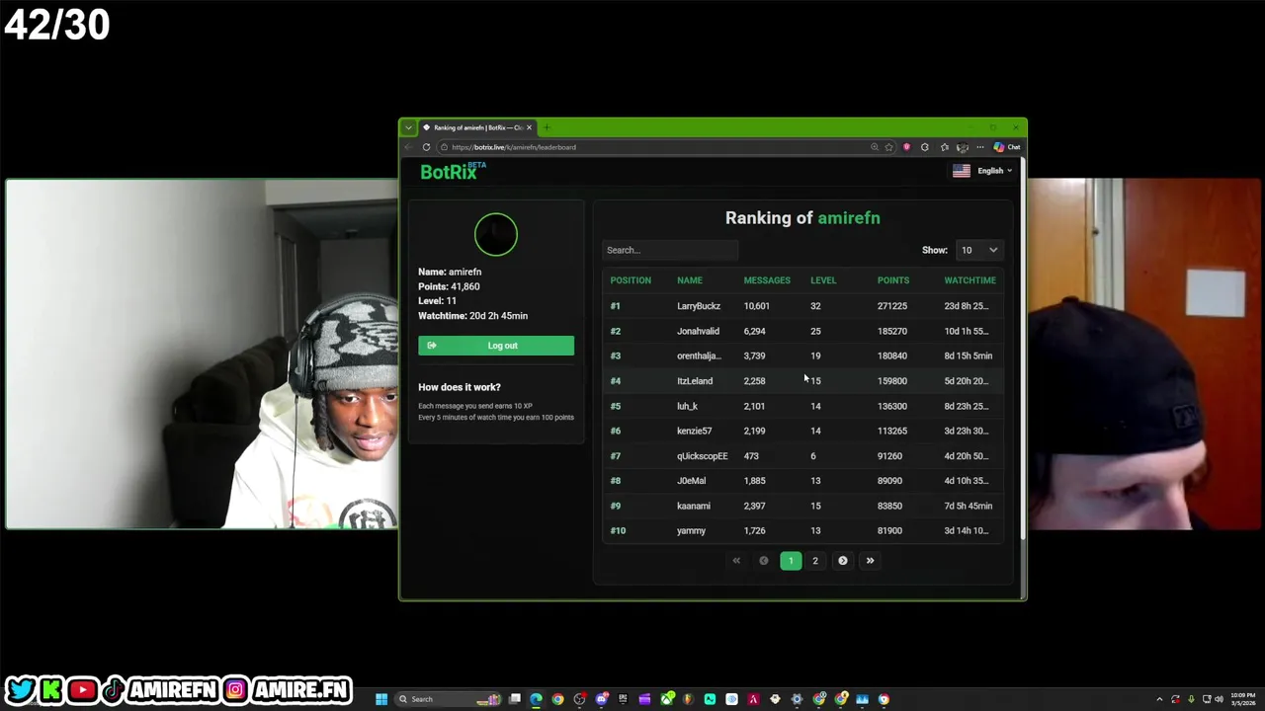Click kenzie57 name in the table
Image resolution: width=1265 pixels, height=711 pixels.
694,431
